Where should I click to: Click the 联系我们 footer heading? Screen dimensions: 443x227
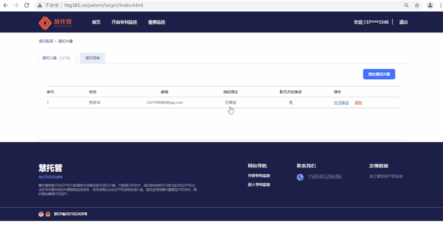click(306, 166)
